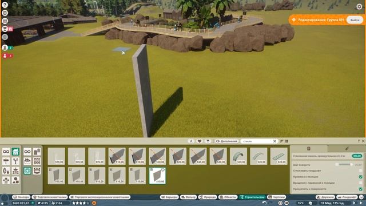This screenshot has width=366, height=206.
Task: Close the build panel with X
Action: pyautogui.click(x=363, y=141)
